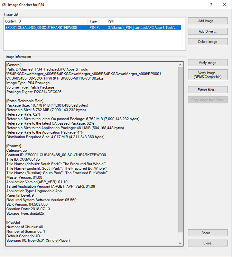Click 'Scenario #0: type=0x01 (Single Player)' line

click(38, 241)
